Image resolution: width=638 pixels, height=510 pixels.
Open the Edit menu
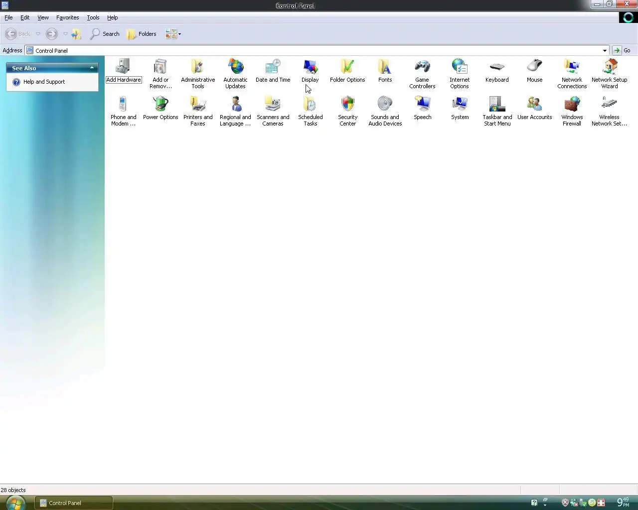[25, 17]
